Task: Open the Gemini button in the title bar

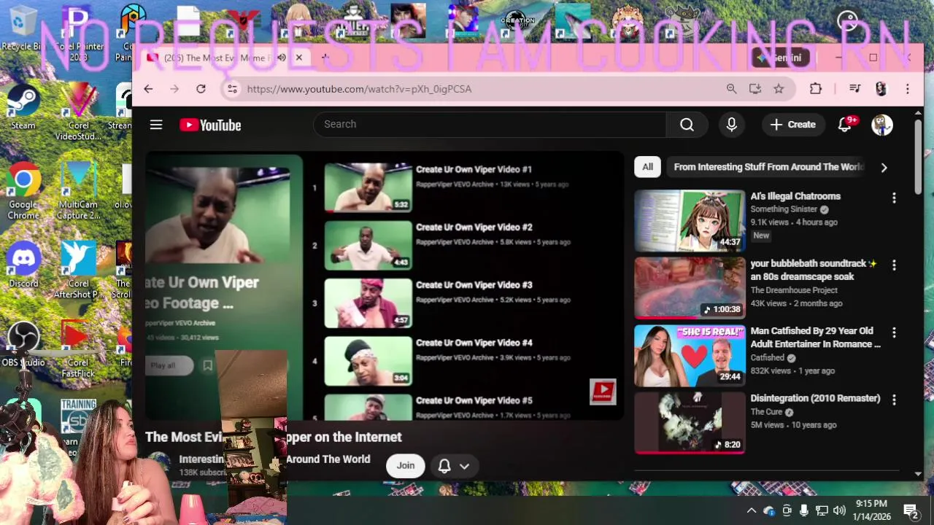Action: pyautogui.click(x=779, y=58)
